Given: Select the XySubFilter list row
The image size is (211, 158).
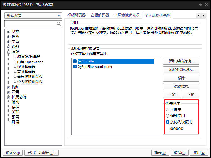Looking at the screenshot, I should [116, 61].
